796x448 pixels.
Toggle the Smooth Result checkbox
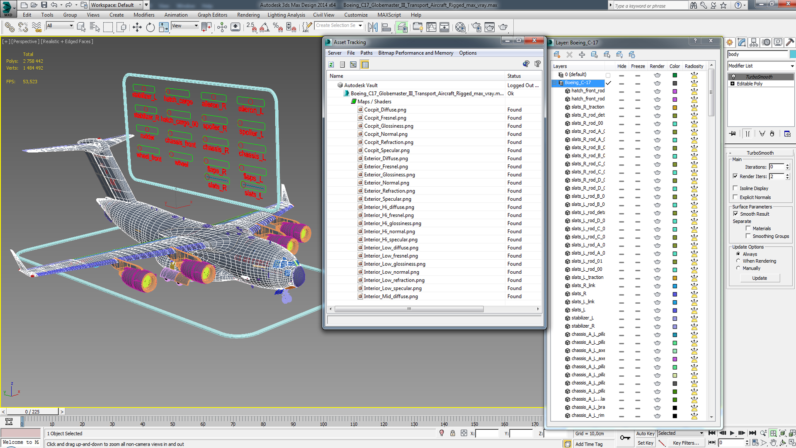tap(735, 214)
